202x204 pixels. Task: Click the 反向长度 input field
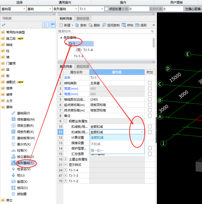pyautogui.click(x=173, y=9)
